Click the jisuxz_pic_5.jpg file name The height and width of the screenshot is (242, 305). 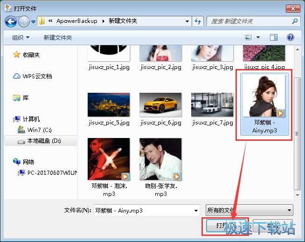click(x=109, y=123)
